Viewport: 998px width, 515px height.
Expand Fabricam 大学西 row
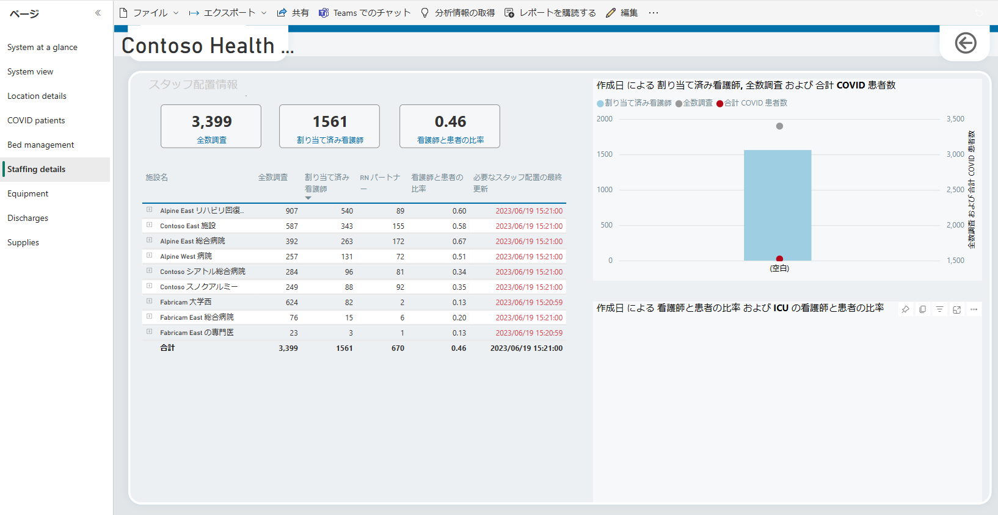149,301
